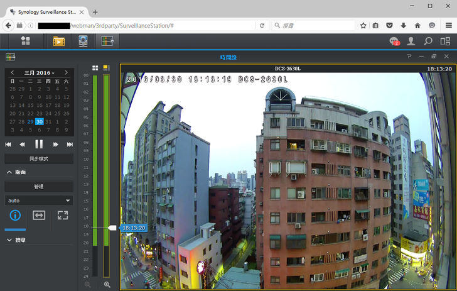
Task: Zoom out the timeline with magnifier minus
Action: (88, 285)
